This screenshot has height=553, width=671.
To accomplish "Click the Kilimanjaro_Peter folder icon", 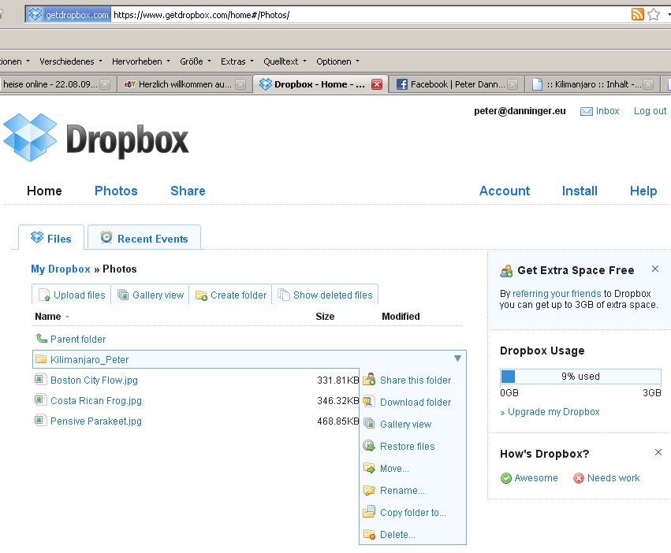I will (41, 359).
